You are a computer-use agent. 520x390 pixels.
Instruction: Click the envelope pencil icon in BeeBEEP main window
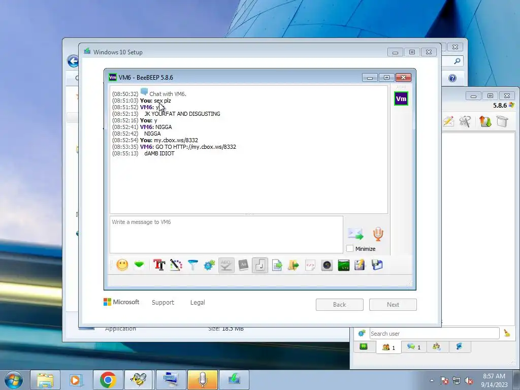coord(448,121)
